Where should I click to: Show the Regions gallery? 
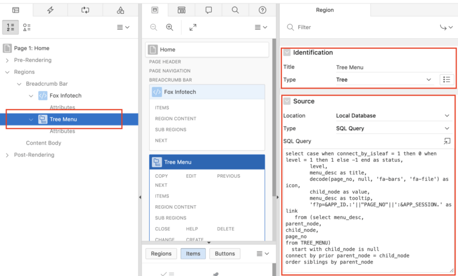click(x=161, y=253)
